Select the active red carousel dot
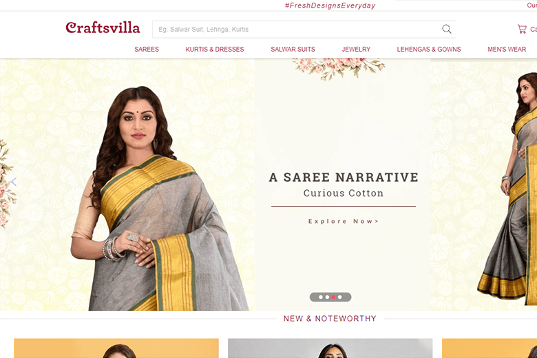 (x=333, y=297)
